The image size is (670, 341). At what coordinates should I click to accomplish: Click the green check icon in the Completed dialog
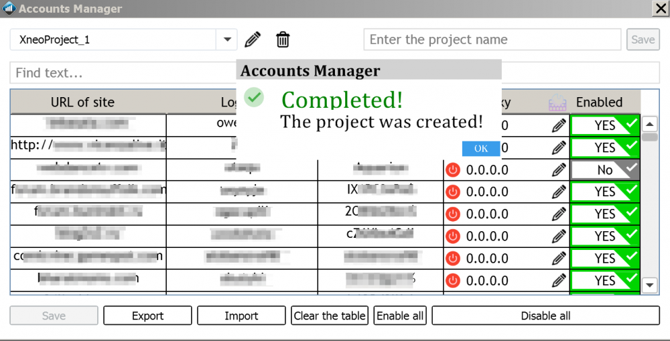click(254, 97)
